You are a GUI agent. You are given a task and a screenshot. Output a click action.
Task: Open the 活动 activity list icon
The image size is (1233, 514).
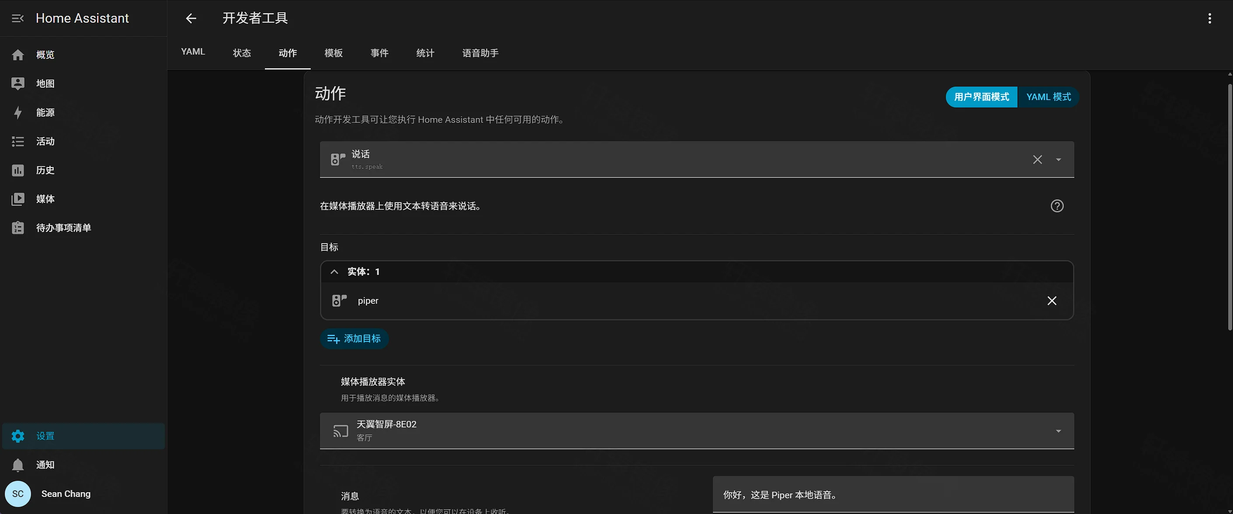pyautogui.click(x=18, y=142)
